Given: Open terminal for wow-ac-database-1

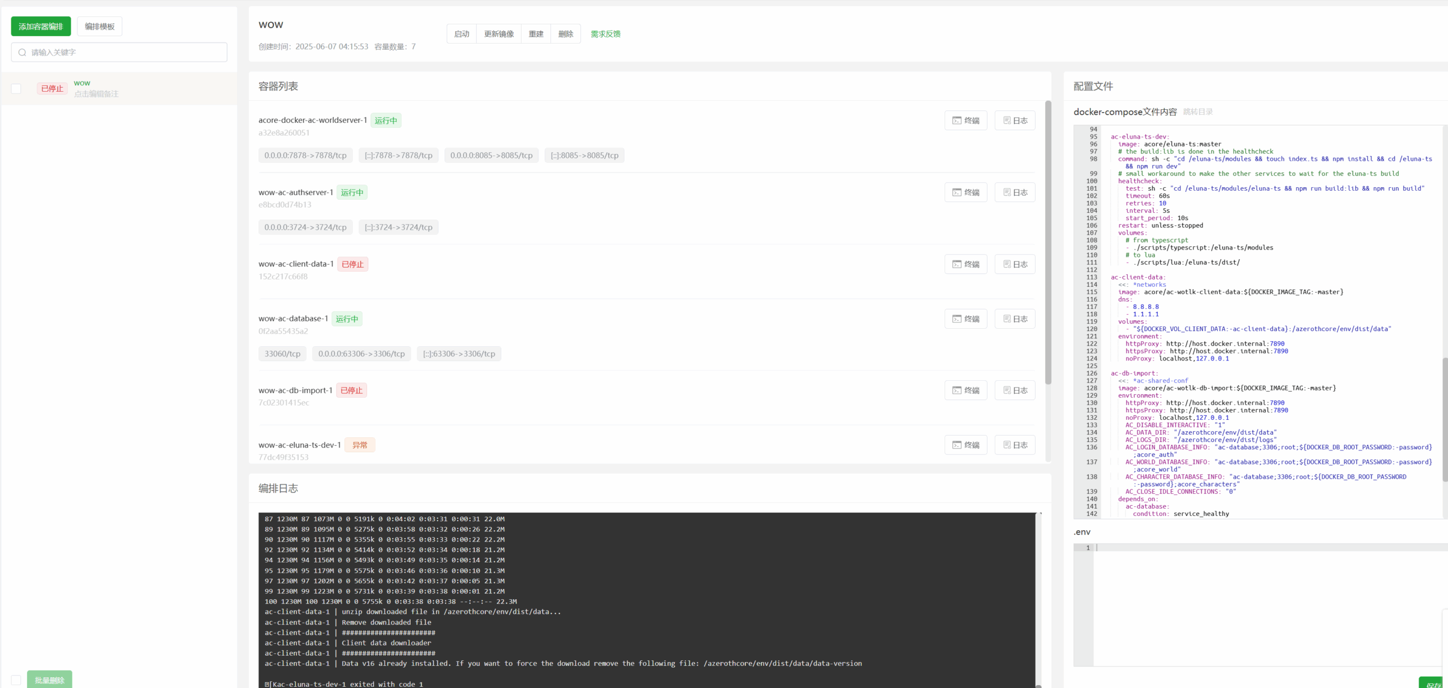Looking at the screenshot, I should (x=966, y=319).
